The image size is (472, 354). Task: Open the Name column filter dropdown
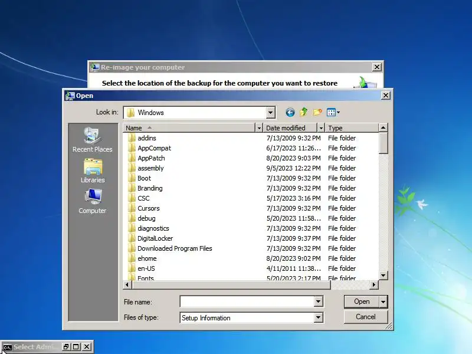point(259,128)
